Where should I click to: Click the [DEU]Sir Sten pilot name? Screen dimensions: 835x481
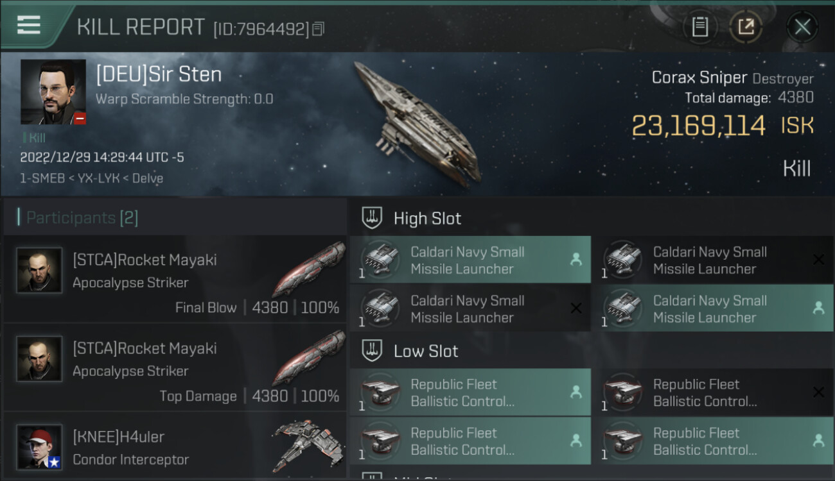tap(159, 74)
